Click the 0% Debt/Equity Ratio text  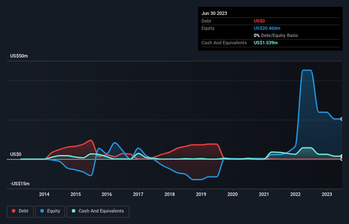tap(276, 35)
